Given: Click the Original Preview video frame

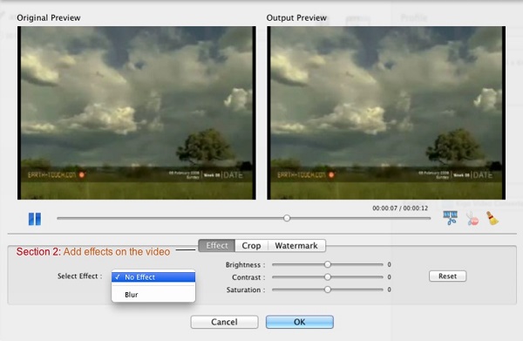Looking at the screenshot, I should pos(137,113).
